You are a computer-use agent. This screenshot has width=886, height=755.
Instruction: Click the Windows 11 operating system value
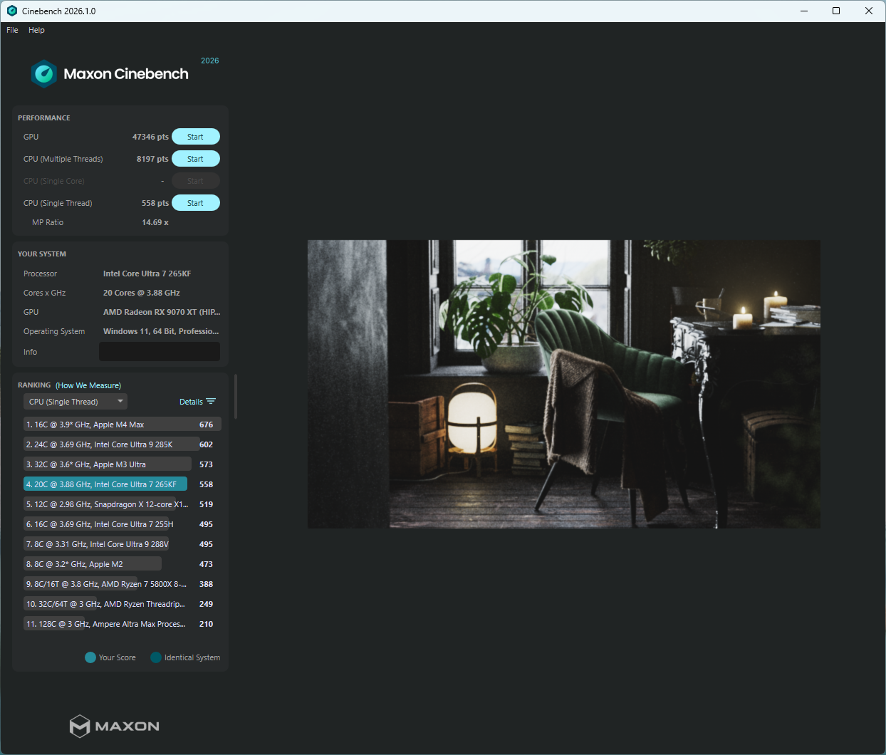pyautogui.click(x=161, y=331)
